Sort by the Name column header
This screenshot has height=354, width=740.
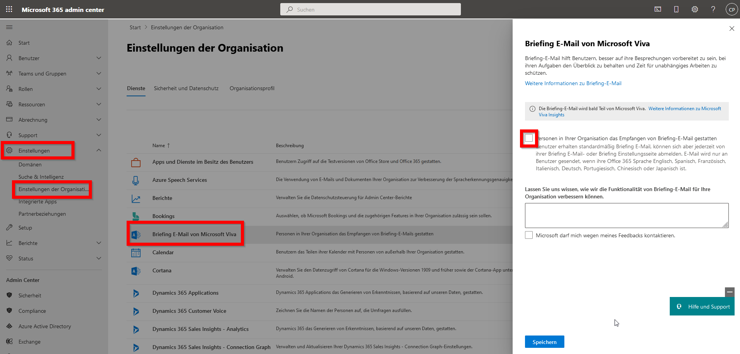click(161, 146)
